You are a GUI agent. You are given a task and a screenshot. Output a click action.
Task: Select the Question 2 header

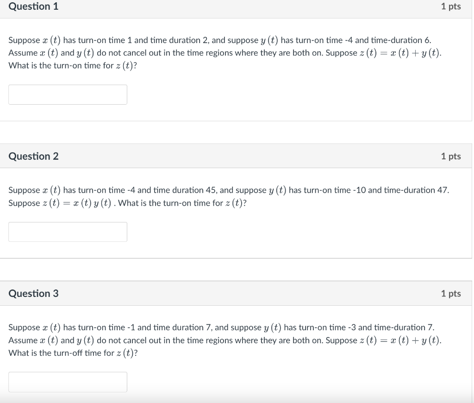(x=33, y=156)
